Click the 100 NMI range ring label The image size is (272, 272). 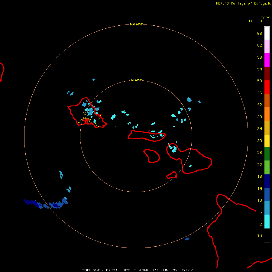136,24
